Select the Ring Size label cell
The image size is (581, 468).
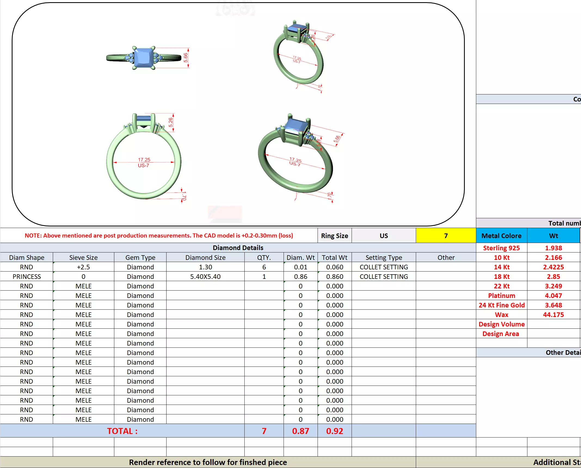click(x=334, y=236)
